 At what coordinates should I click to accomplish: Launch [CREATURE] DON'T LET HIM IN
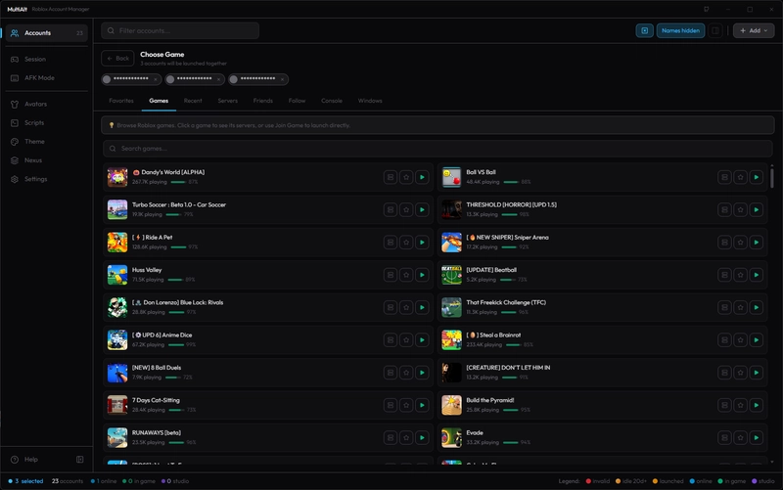[756, 373]
